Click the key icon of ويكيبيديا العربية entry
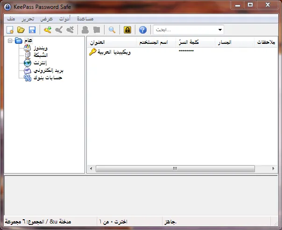Screen dimensions: 282x230 pyautogui.click(x=93, y=52)
